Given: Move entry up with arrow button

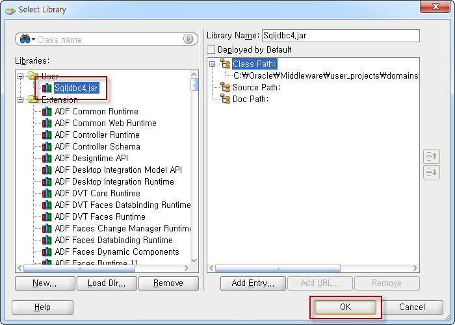Looking at the screenshot, I should [x=432, y=157].
